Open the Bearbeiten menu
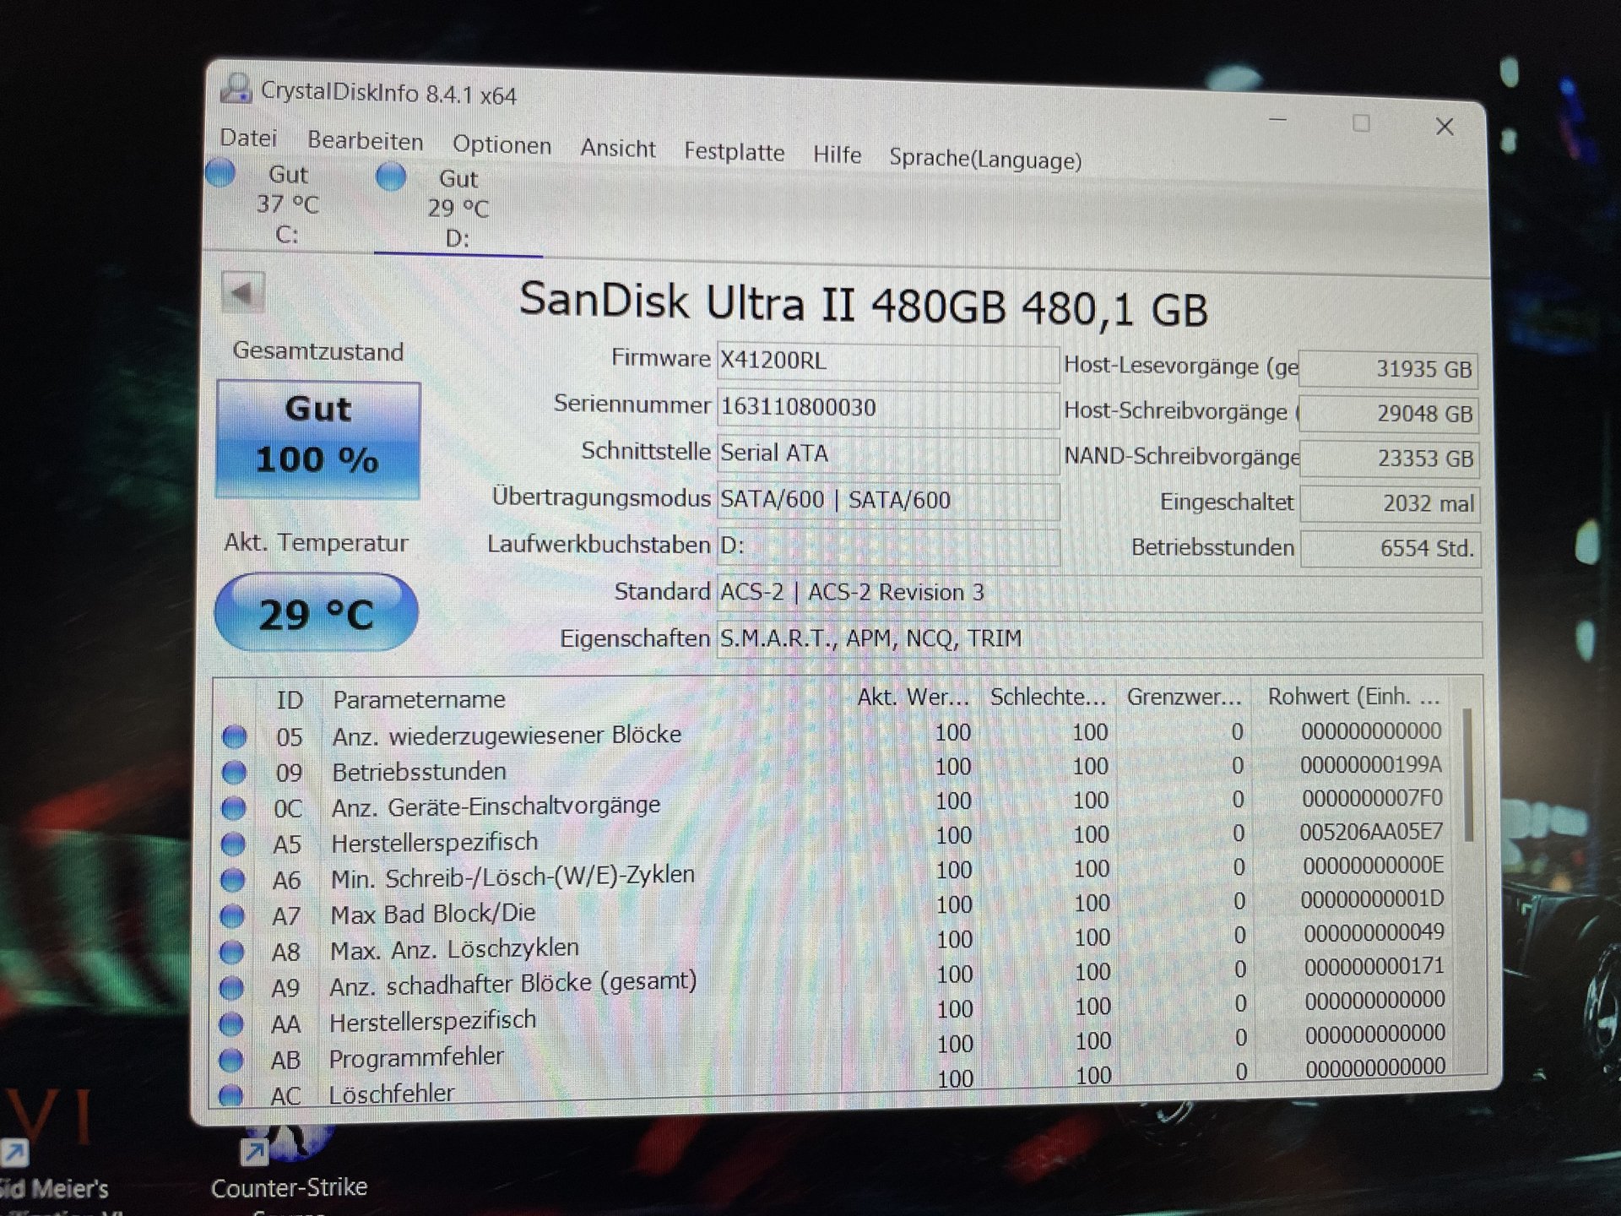Screen dimensions: 1621x1216 coord(365,141)
